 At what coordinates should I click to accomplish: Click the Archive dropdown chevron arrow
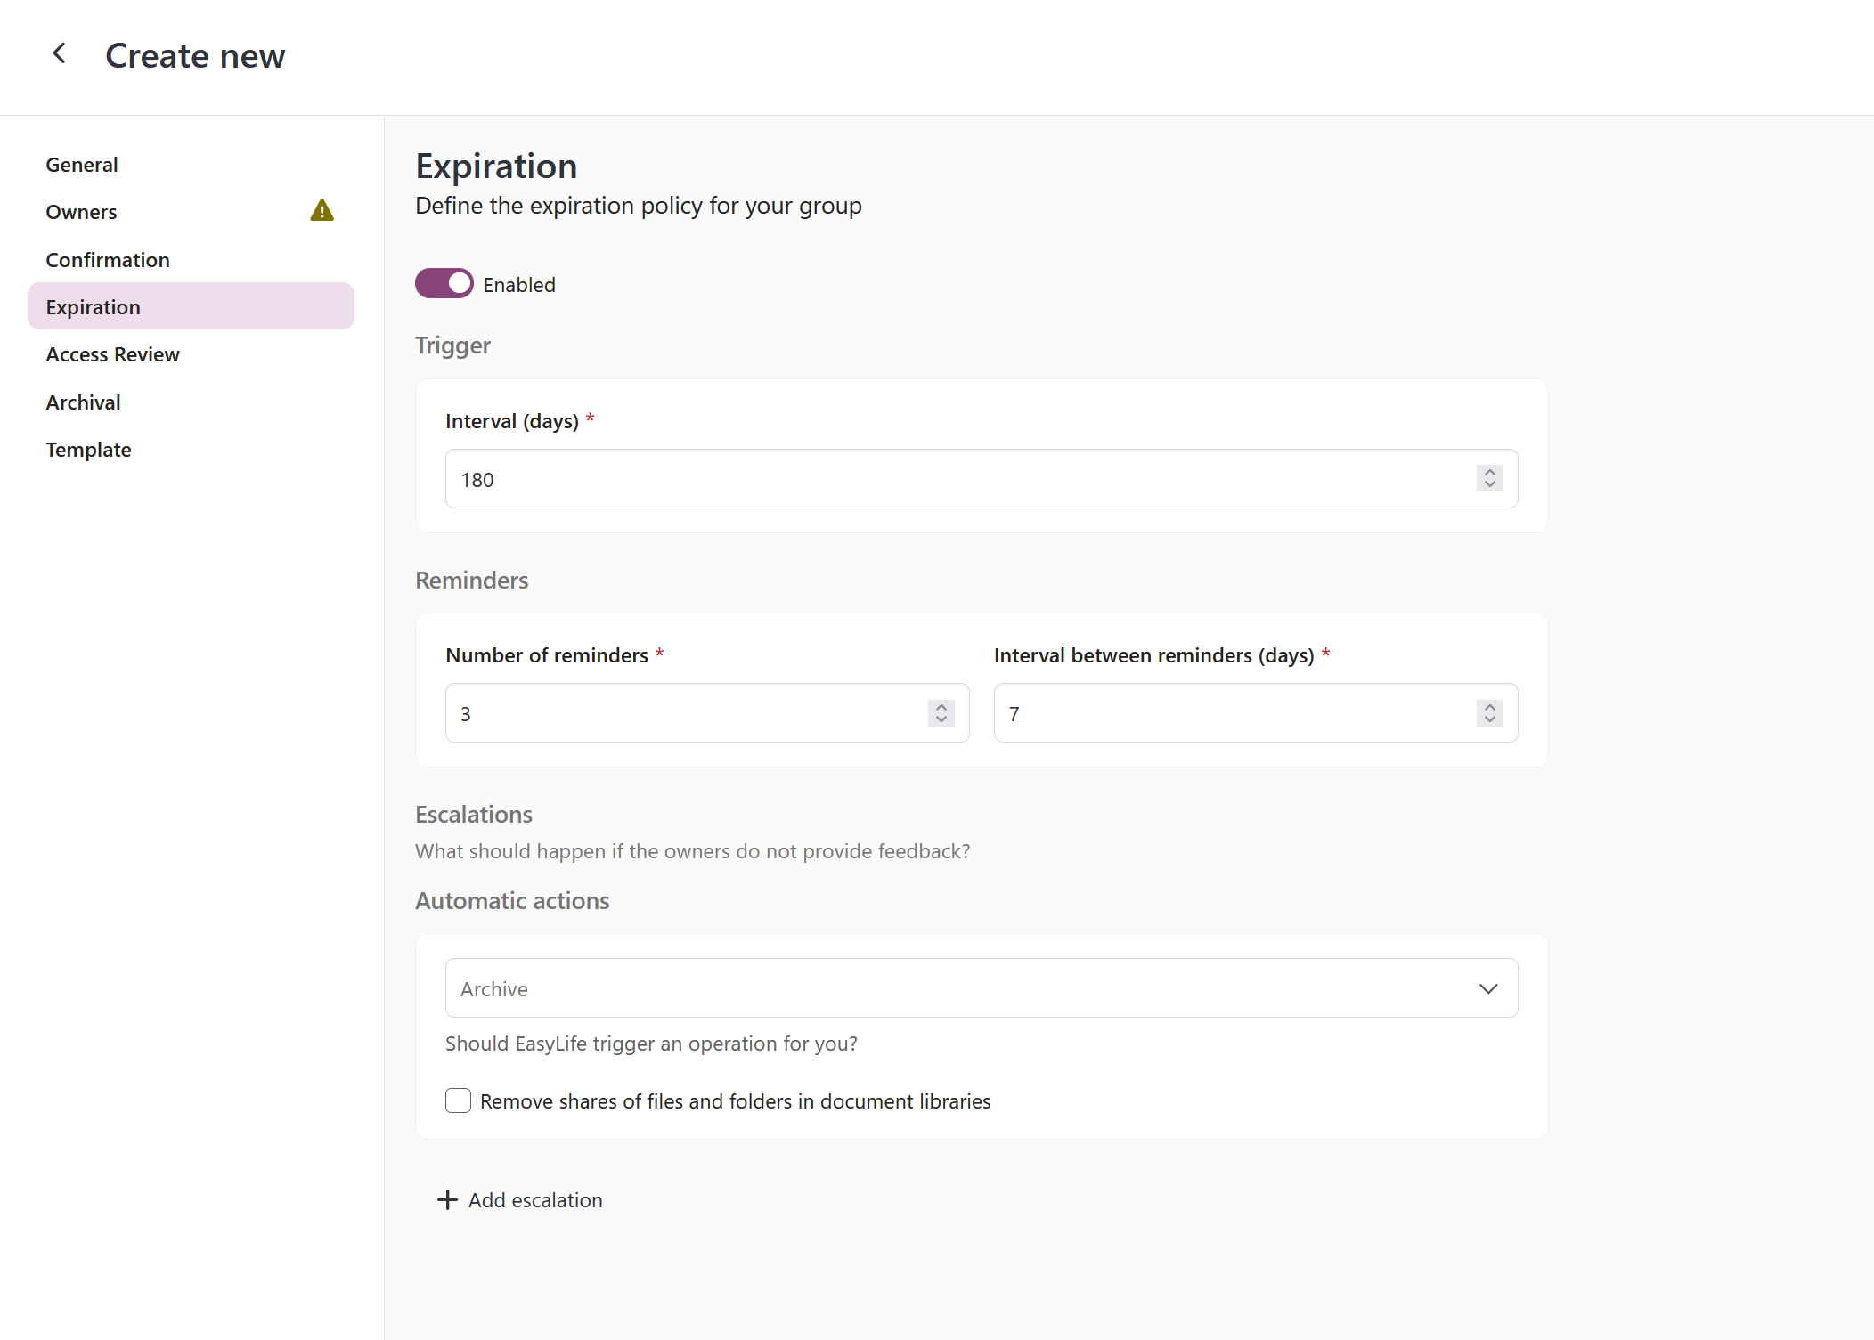[1487, 988]
